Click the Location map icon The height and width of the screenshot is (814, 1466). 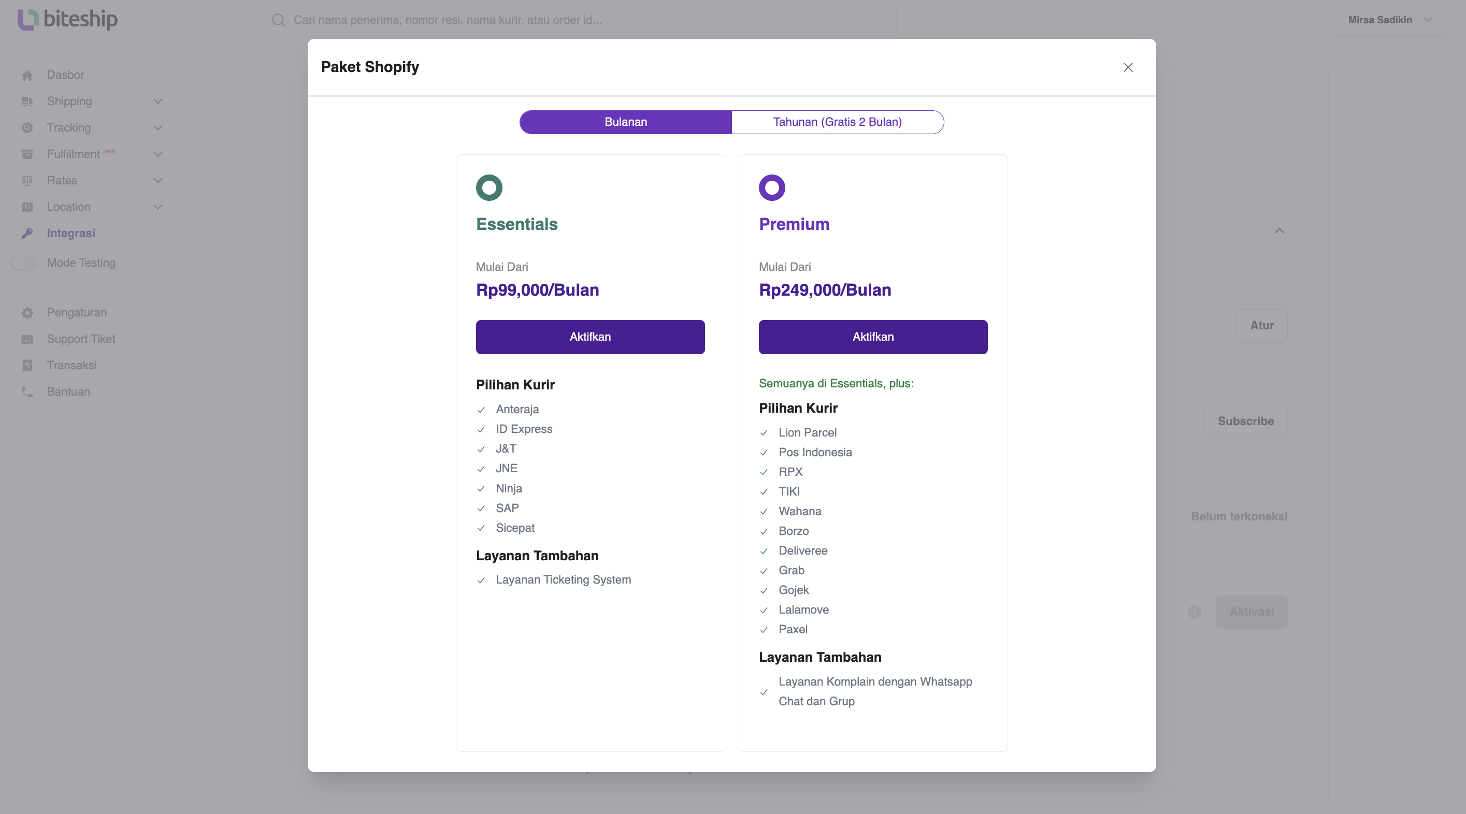[27, 207]
